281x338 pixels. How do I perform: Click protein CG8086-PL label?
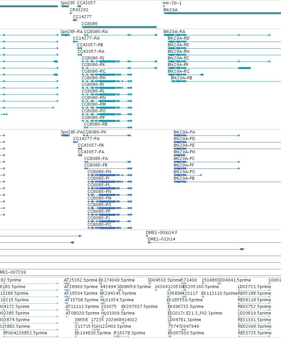click(x=99, y=185)
